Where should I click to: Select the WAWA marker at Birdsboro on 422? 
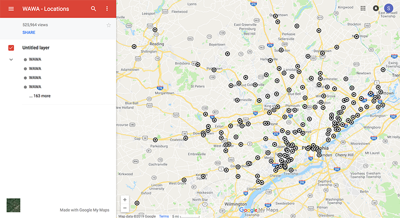point(197,64)
